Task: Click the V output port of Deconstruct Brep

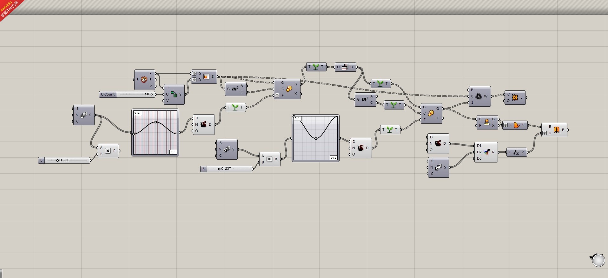Action: (156, 86)
